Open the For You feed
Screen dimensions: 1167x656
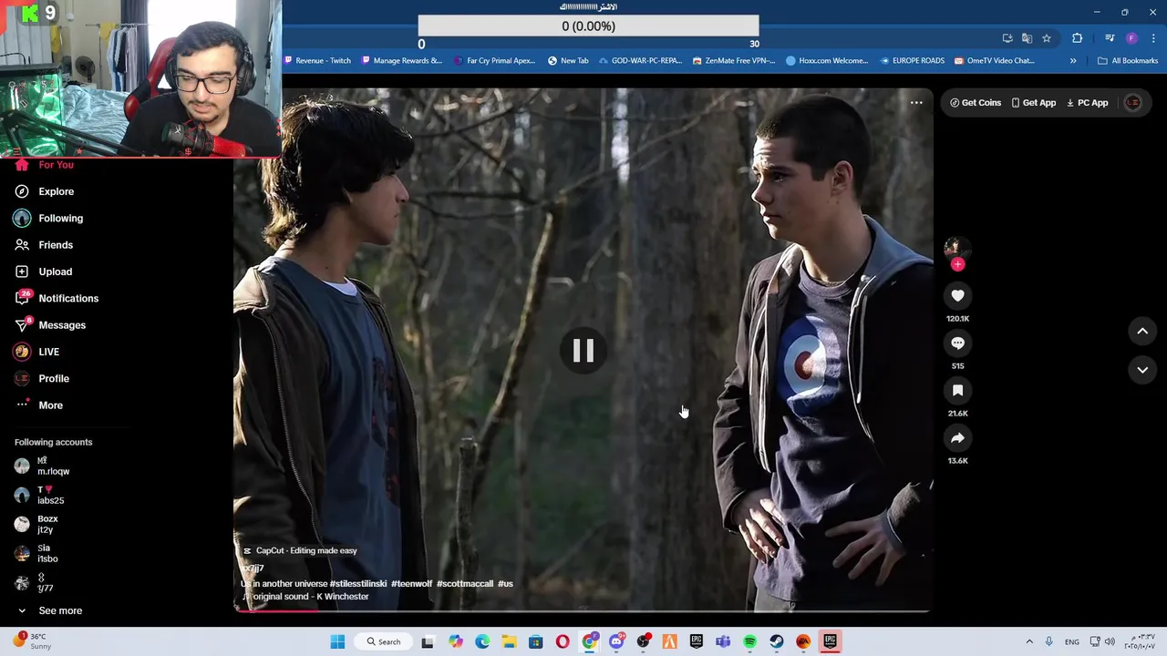(x=44, y=165)
